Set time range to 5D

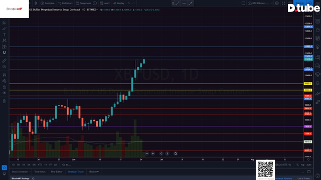(19, 164)
